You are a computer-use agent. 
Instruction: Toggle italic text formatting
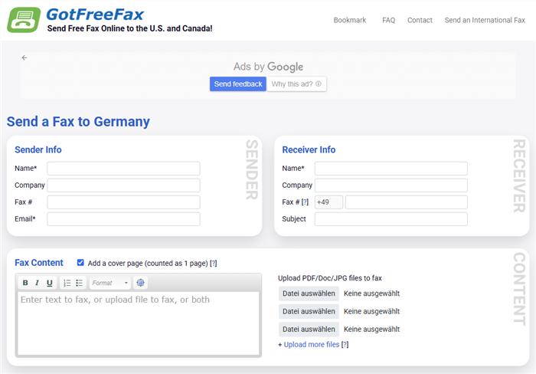click(x=38, y=283)
